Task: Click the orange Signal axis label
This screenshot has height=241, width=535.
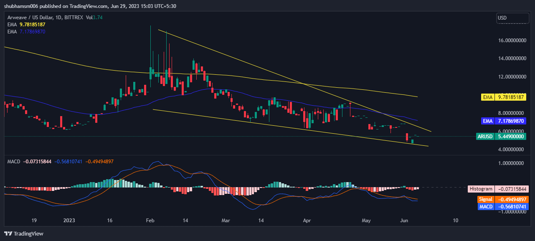Action: (504, 200)
